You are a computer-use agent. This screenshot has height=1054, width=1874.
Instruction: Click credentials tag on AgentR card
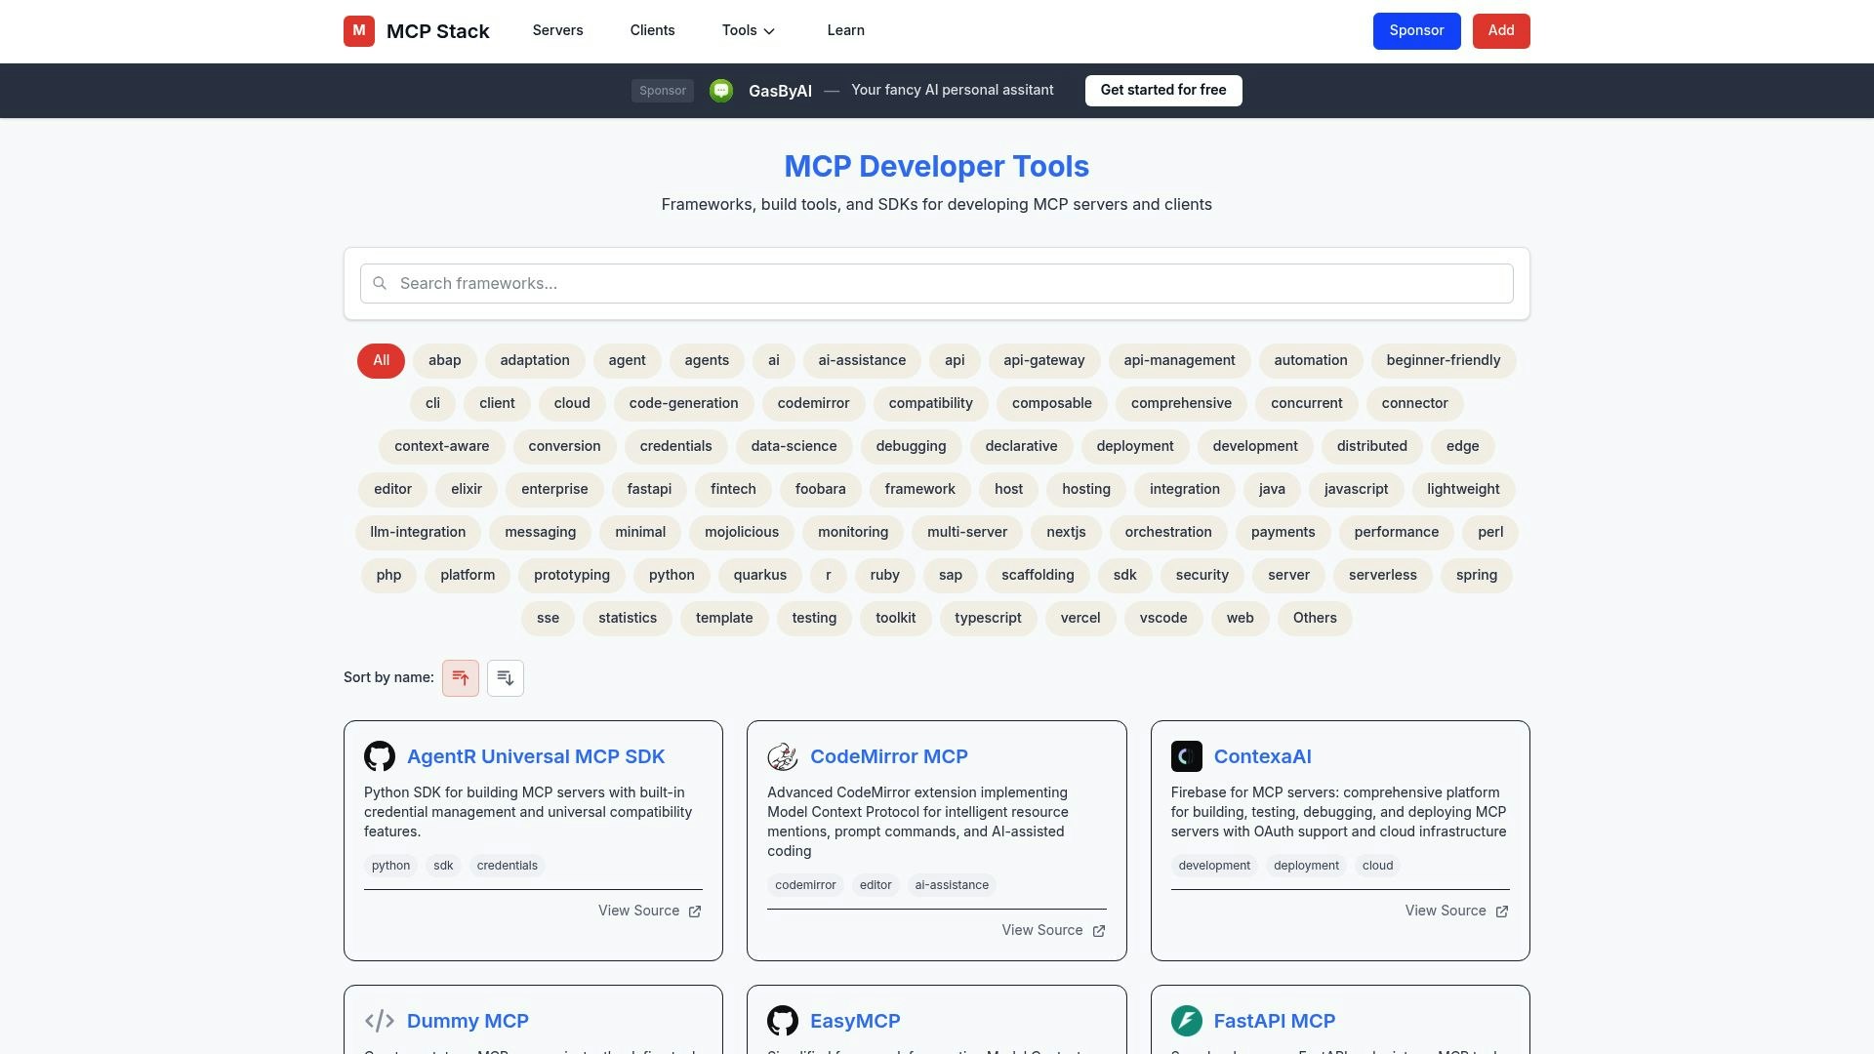tap(508, 867)
